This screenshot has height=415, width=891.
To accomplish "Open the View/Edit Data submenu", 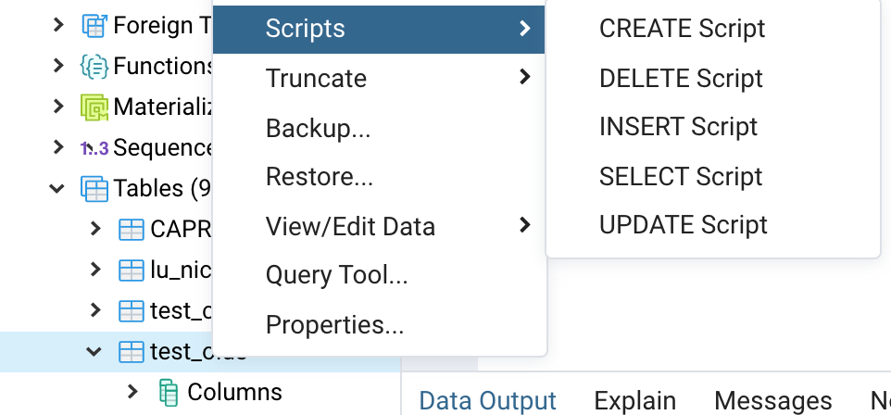I will (x=379, y=226).
